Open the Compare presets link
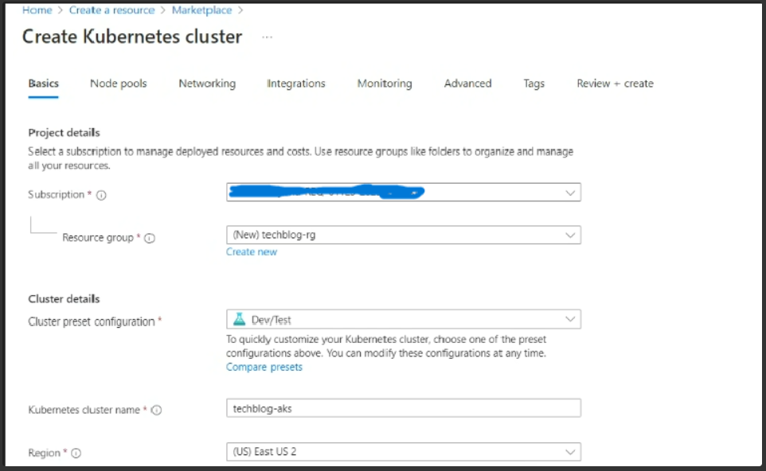The width and height of the screenshot is (766, 471). [x=264, y=367]
